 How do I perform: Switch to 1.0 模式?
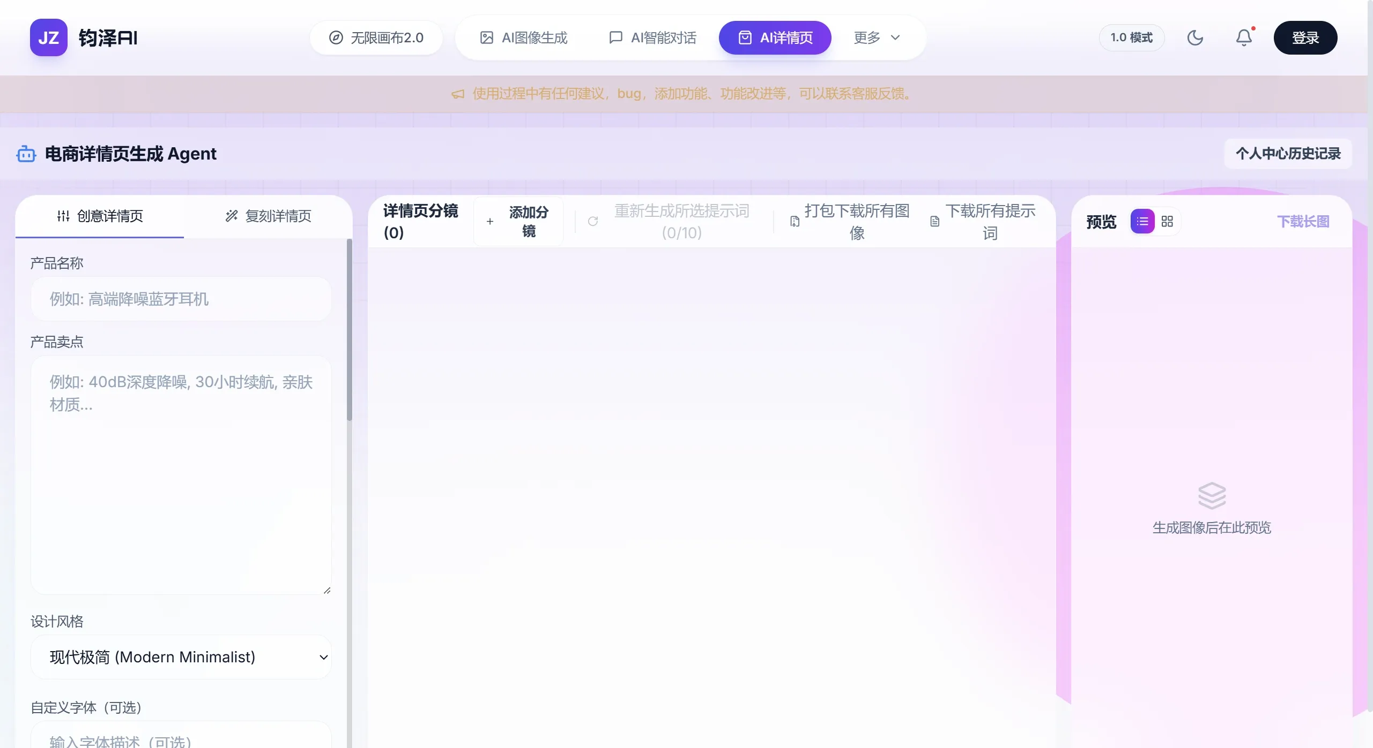click(x=1131, y=37)
